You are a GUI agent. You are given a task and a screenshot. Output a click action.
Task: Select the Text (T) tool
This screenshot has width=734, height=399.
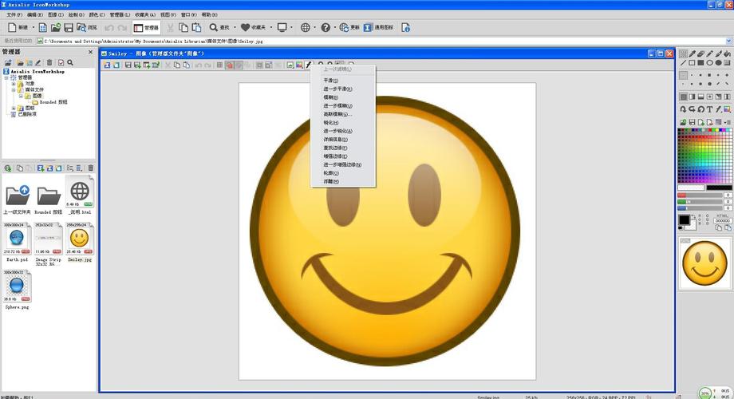coord(709,109)
